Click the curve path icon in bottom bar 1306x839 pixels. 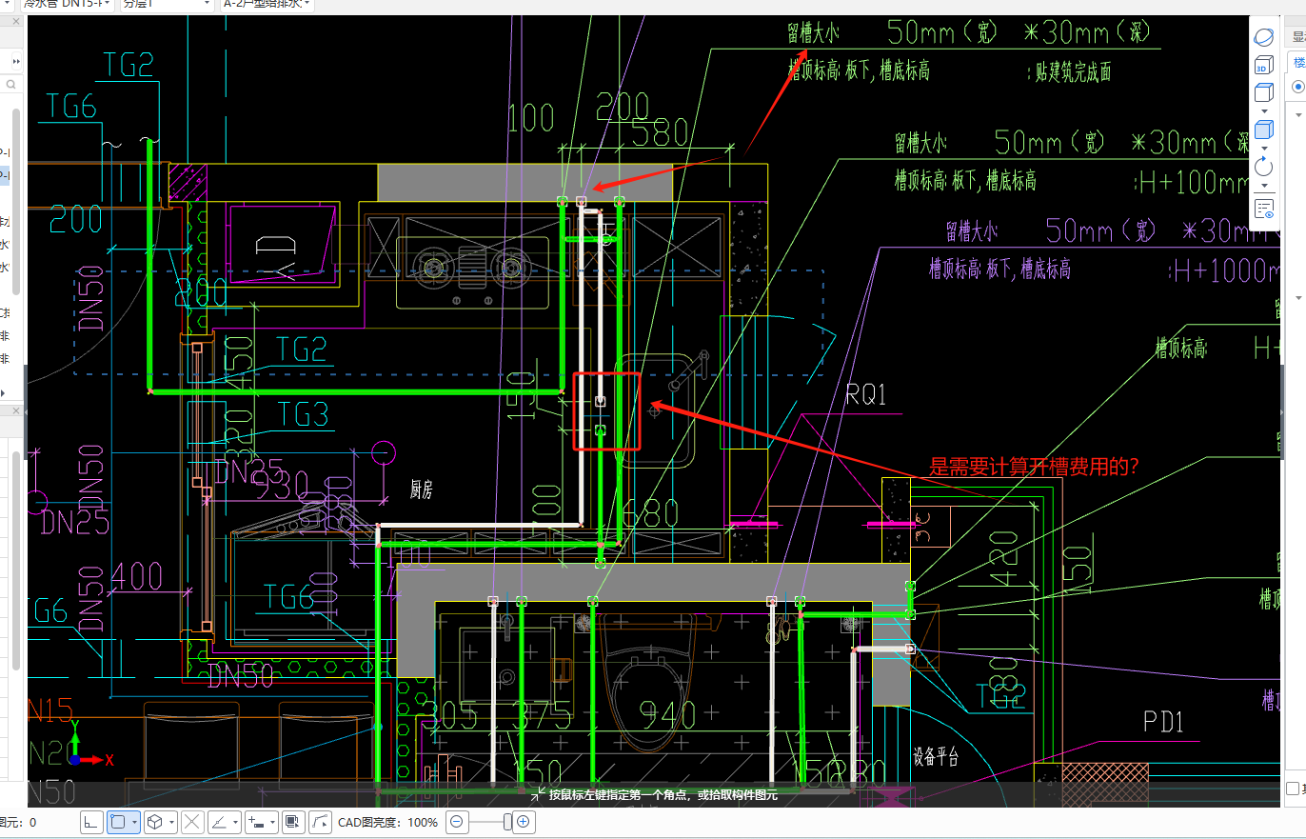coord(320,821)
